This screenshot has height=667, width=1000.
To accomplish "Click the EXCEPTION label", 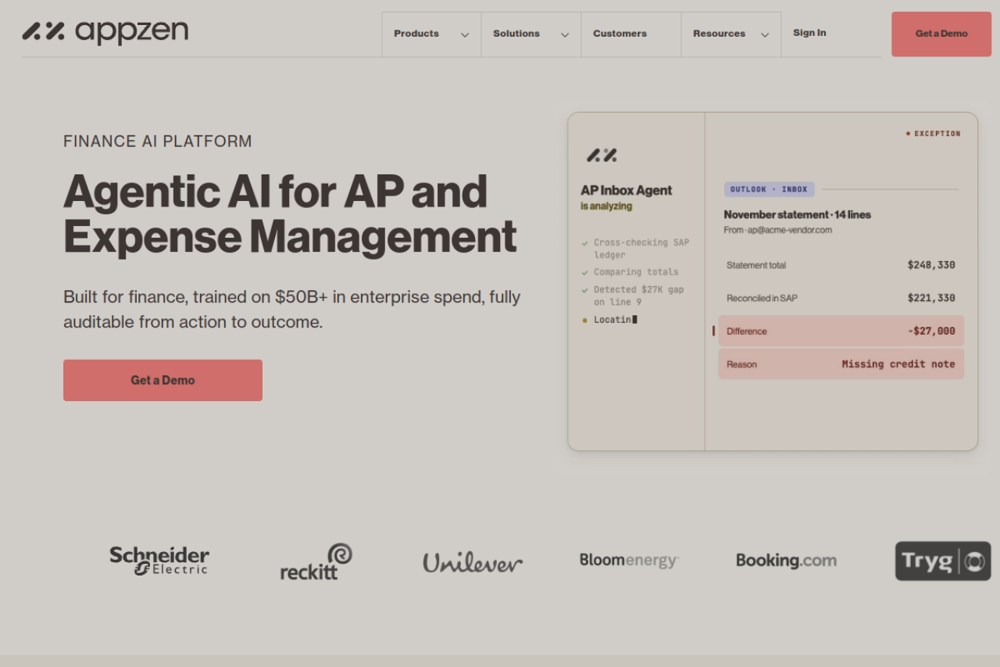I will point(937,134).
